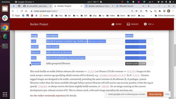Open the Apps bookmarks shortcut
The height and width of the screenshot is (99, 176).
click(x=16, y=15)
